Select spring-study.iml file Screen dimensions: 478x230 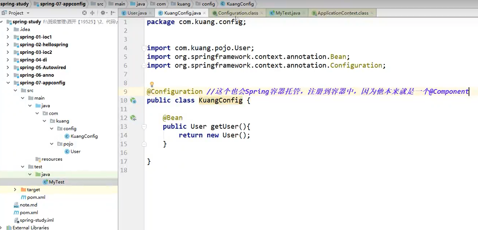36,220
